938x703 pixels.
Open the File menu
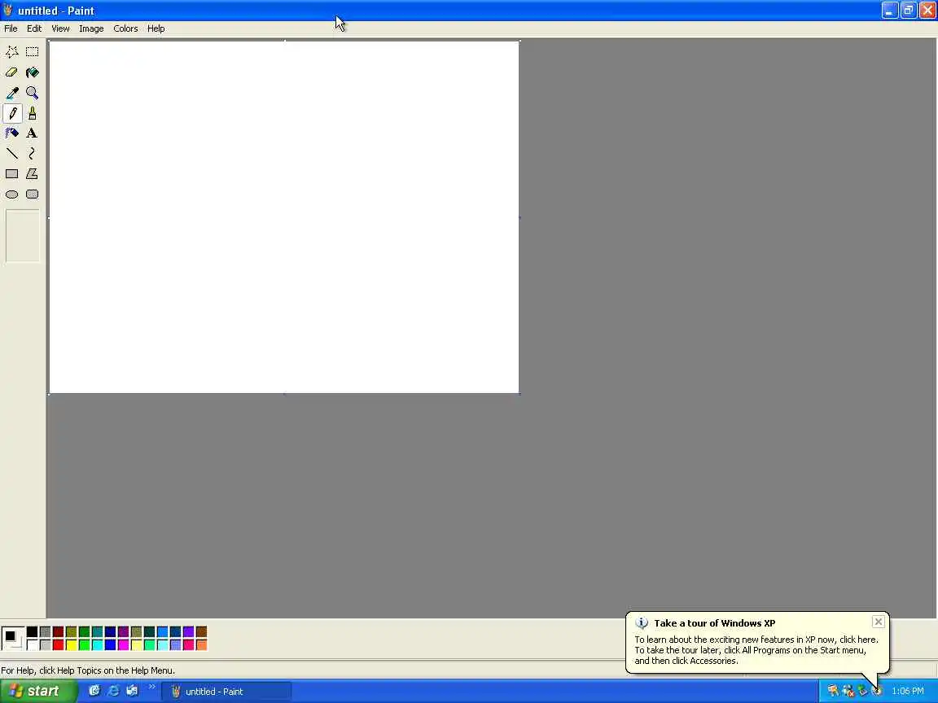click(x=11, y=28)
